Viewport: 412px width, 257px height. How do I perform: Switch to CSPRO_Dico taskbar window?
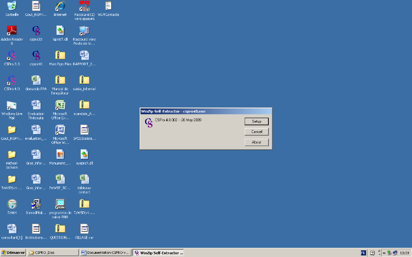coord(53,253)
